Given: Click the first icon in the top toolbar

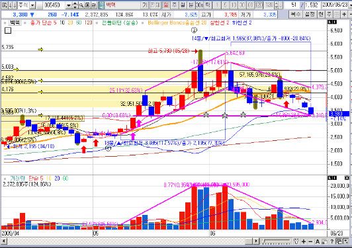Looking at the screenshot, I should 5,5.
